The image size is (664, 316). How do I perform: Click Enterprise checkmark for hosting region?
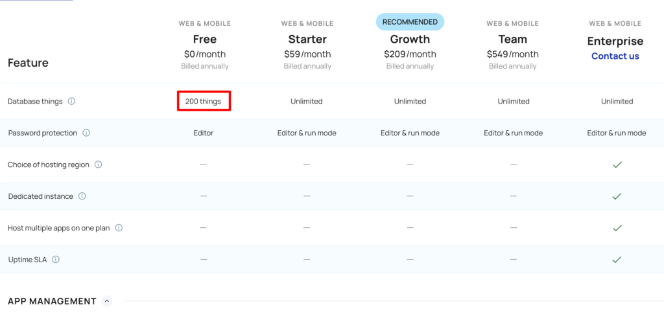pyautogui.click(x=617, y=164)
